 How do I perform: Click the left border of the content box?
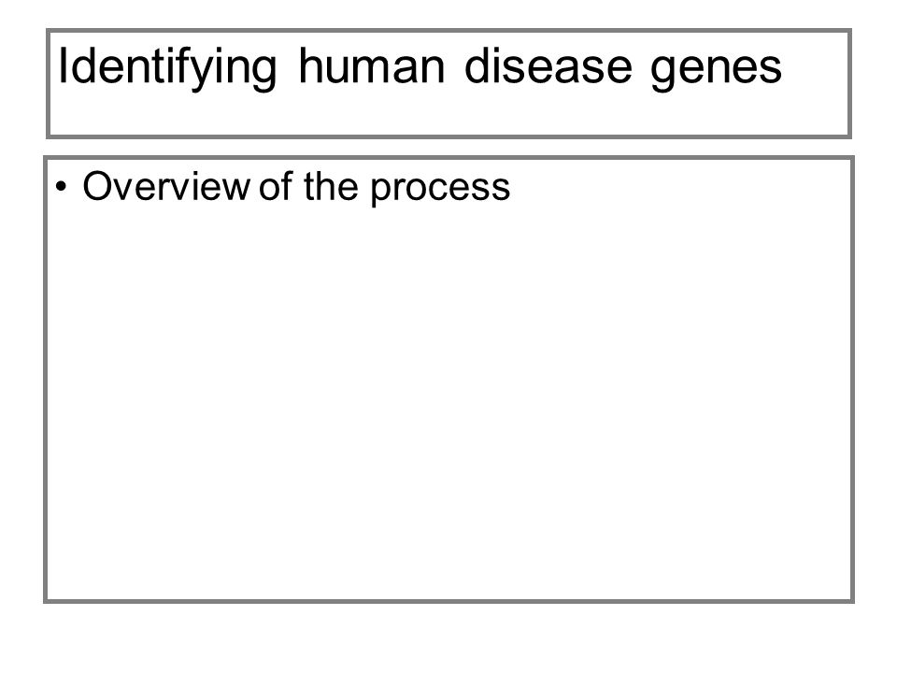(x=46, y=379)
